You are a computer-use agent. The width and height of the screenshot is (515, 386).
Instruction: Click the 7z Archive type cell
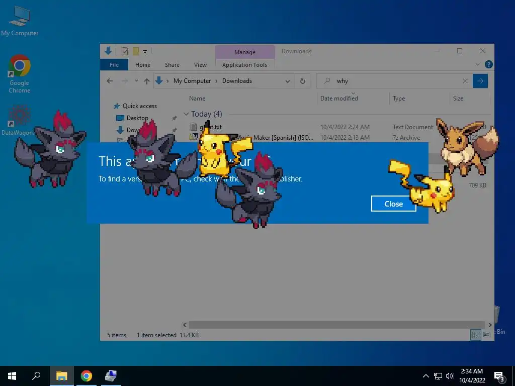(x=406, y=138)
